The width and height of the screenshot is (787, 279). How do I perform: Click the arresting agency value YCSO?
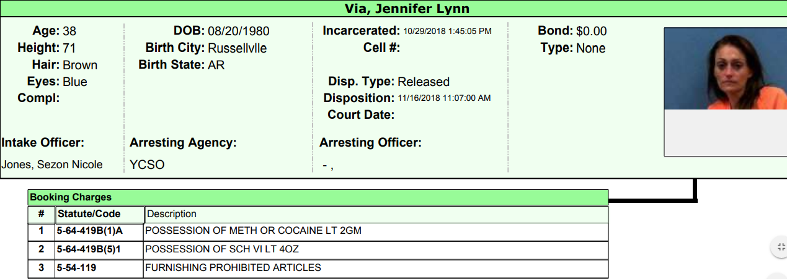(x=147, y=165)
